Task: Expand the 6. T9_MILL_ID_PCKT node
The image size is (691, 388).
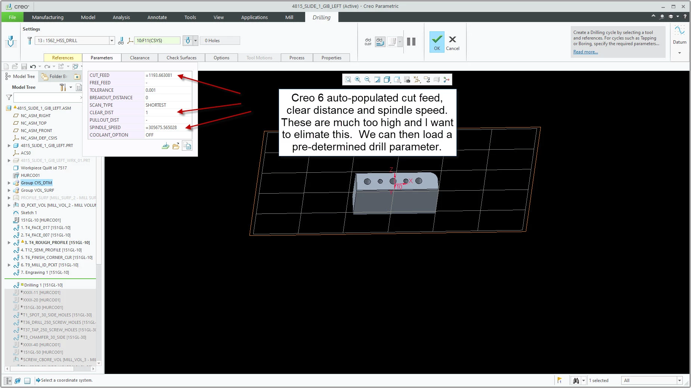Action: point(9,265)
